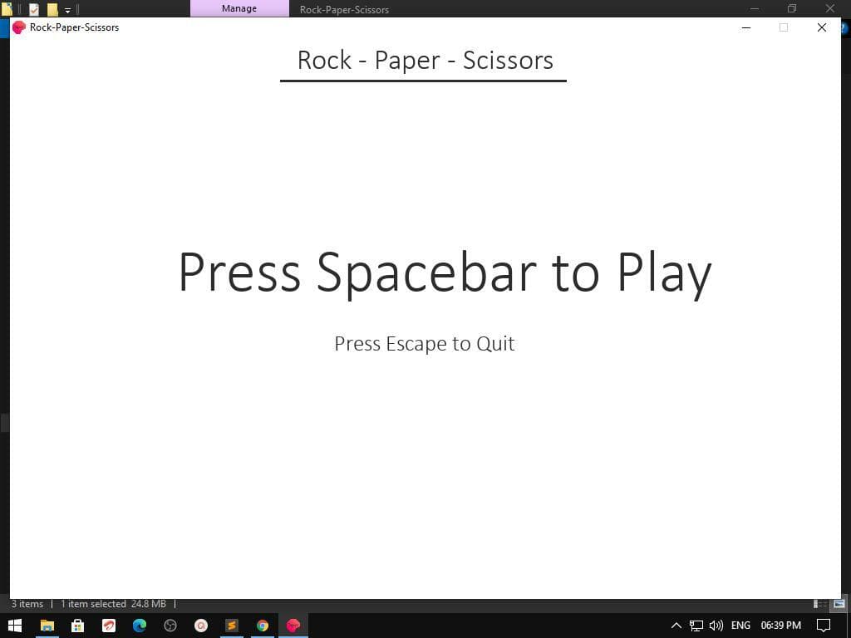Switch to the Manage ribbon tab
Viewport: 851px width, 638px height.
click(239, 8)
